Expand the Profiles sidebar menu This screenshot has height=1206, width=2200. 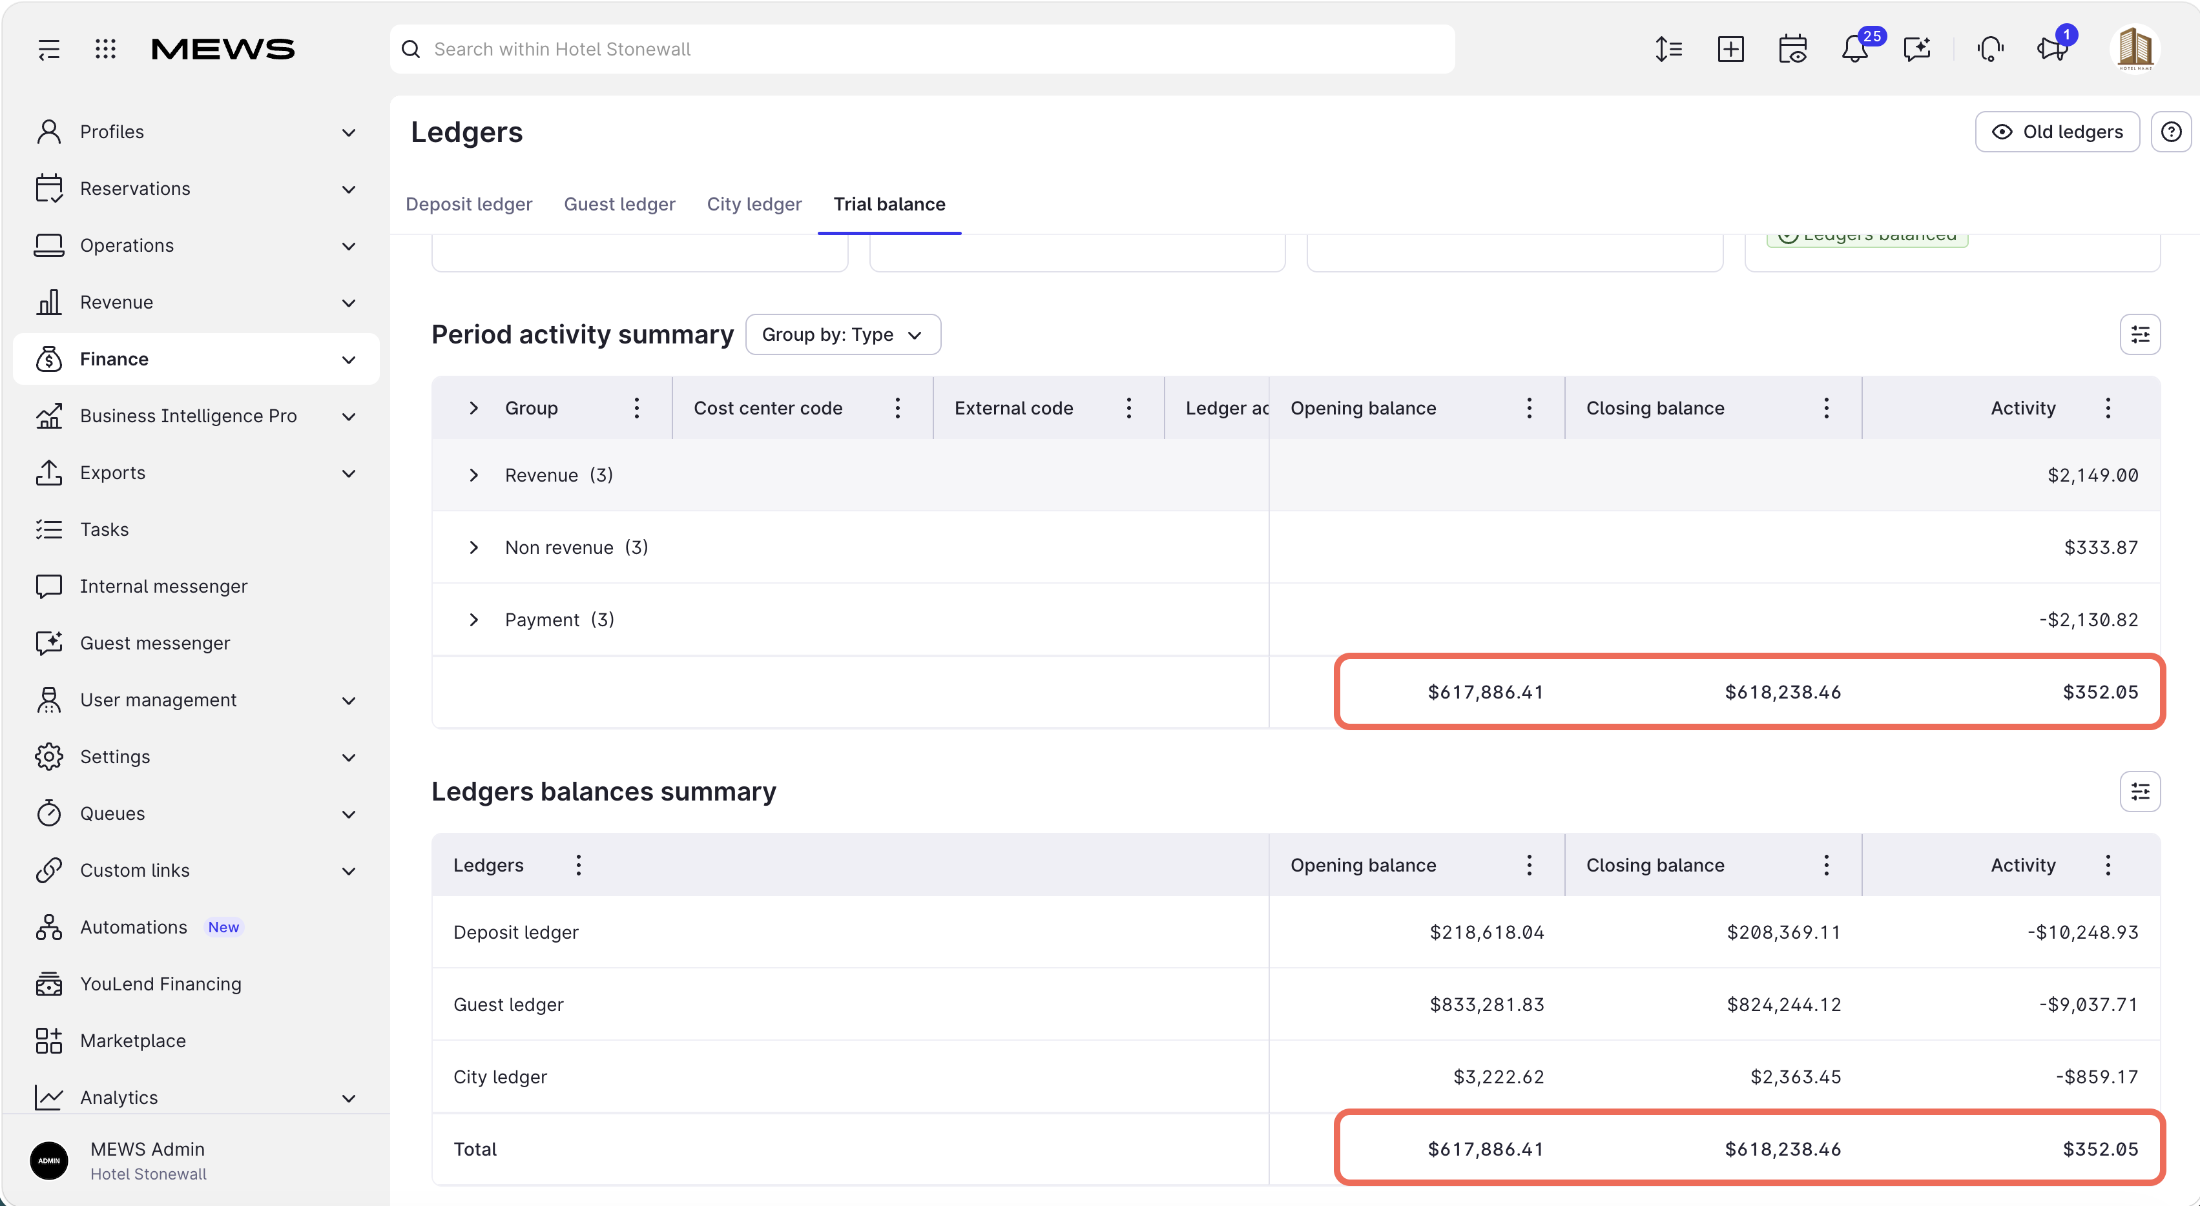[196, 132]
